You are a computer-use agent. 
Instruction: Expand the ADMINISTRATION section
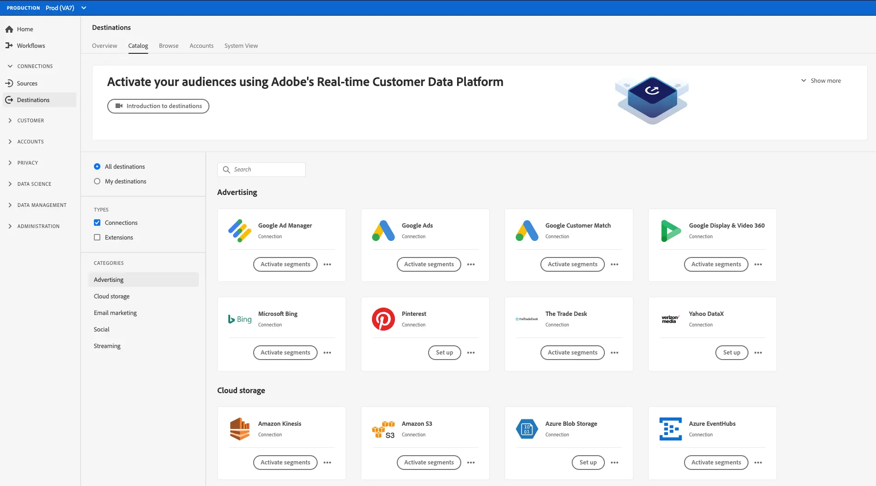click(x=34, y=226)
